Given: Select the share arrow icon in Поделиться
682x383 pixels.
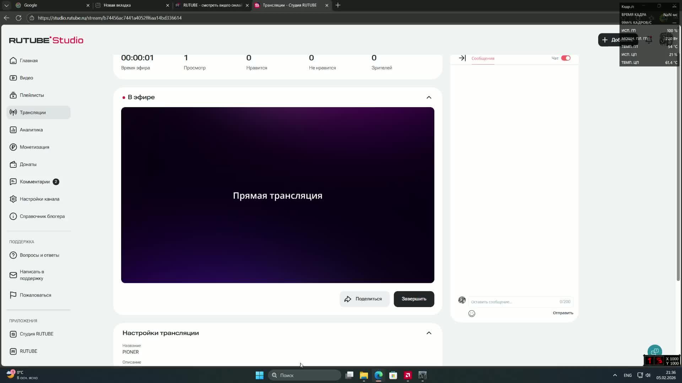Looking at the screenshot, I should tap(348, 299).
